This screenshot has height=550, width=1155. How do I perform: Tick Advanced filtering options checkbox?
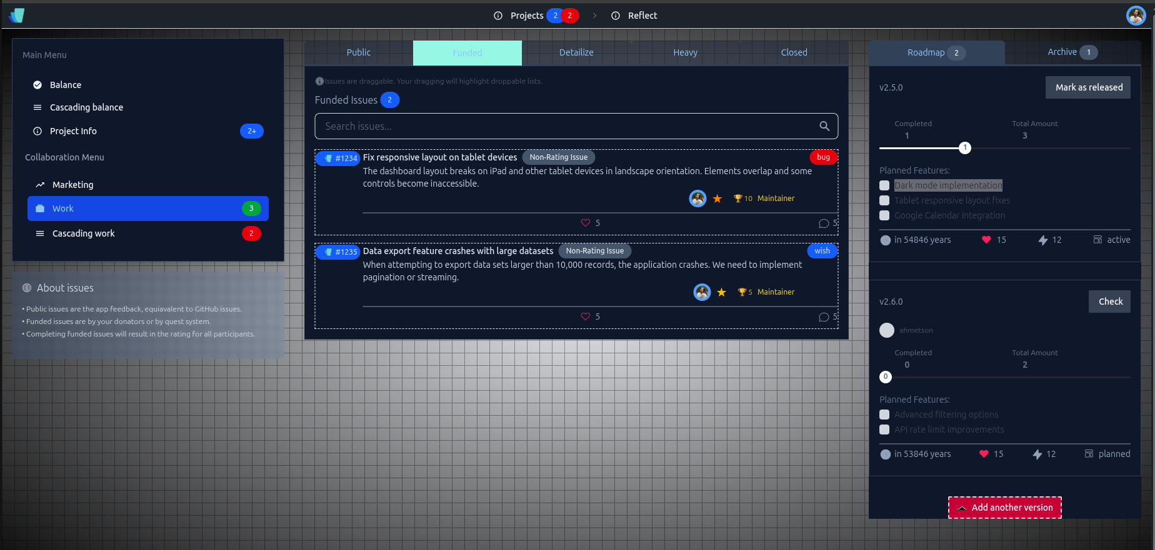click(x=884, y=415)
